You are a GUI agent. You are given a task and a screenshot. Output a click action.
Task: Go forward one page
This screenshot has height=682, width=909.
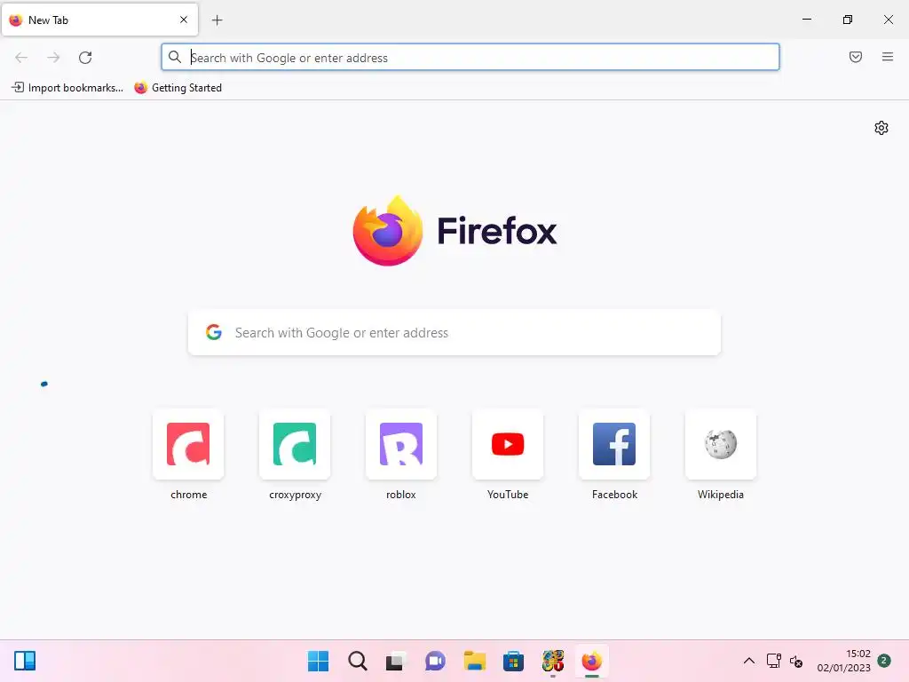click(x=53, y=58)
